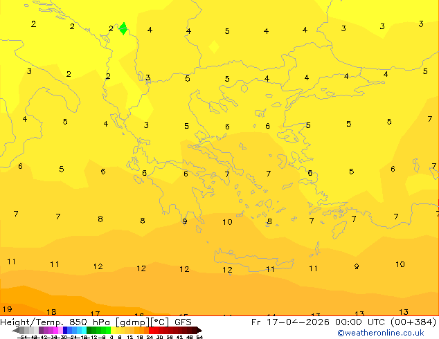
Task: Click the '24' label under the color legend
Action: (150, 338)
